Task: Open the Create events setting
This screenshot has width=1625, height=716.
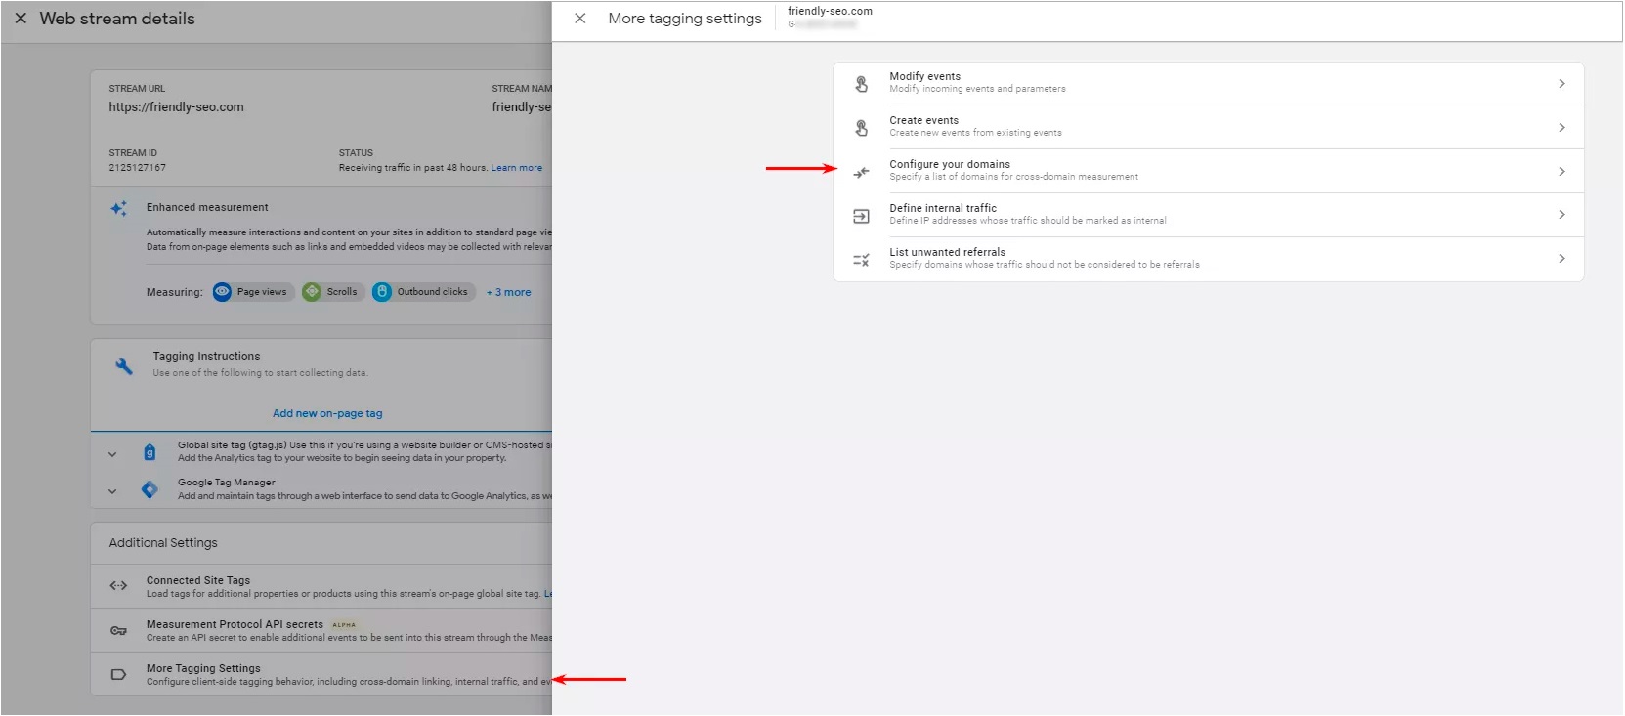Action: pyautogui.click(x=1208, y=128)
